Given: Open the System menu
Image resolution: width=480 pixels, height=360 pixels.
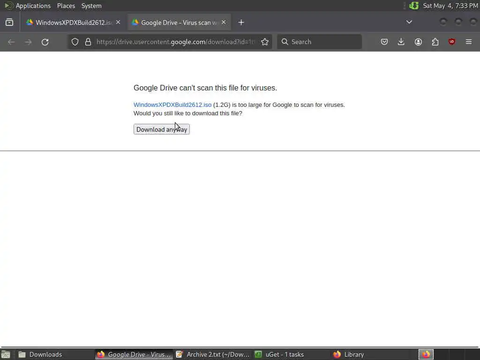Looking at the screenshot, I should tap(91, 6).
